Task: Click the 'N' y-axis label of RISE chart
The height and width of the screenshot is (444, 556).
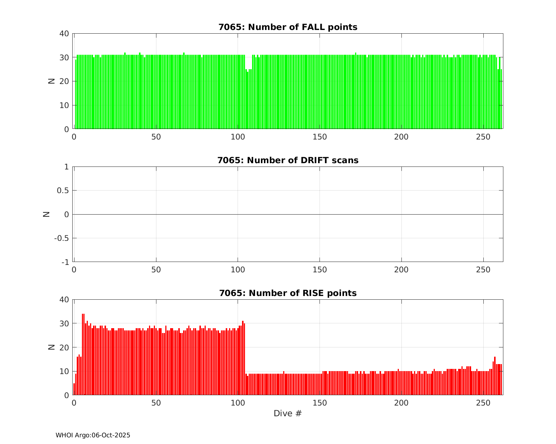Action: 52,347
